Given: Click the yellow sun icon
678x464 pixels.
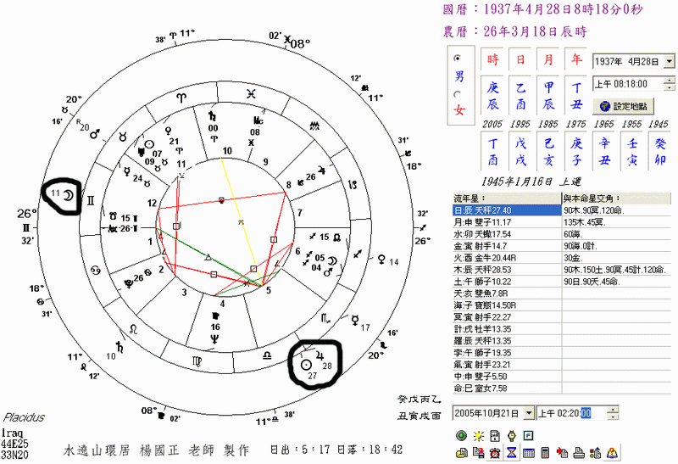Looking at the screenshot, I should pos(478,435).
